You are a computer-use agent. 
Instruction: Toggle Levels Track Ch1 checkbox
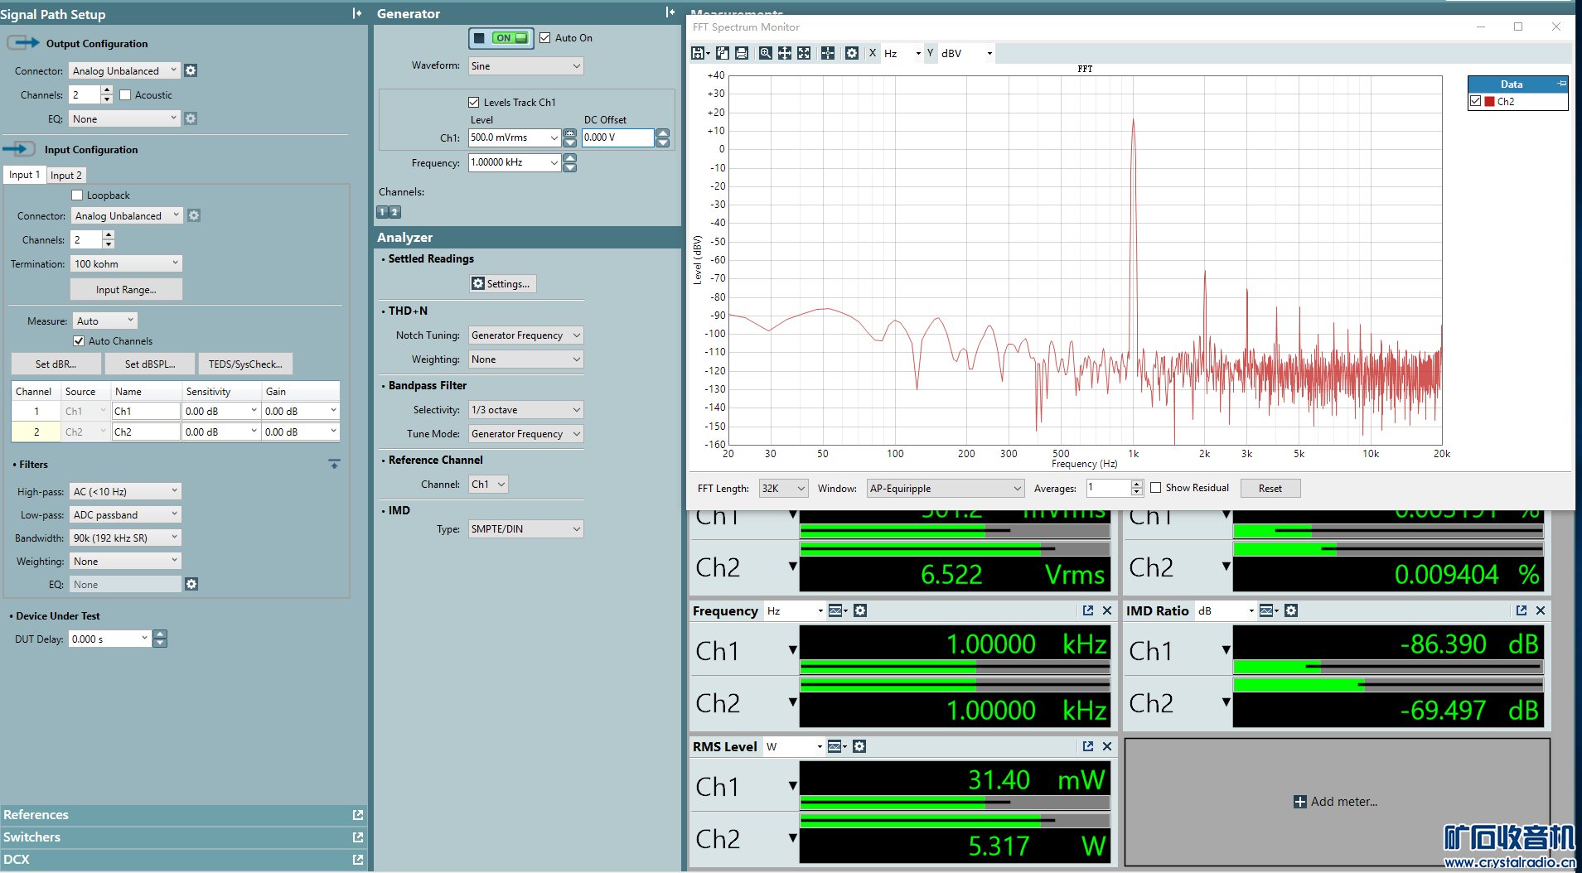coord(474,103)
